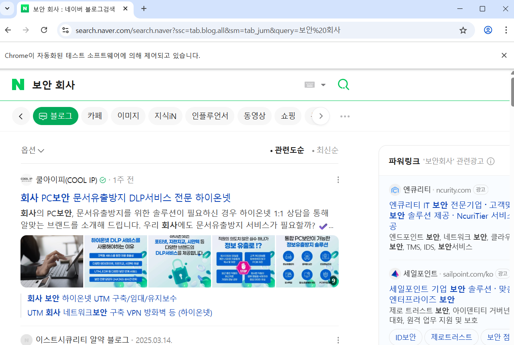View site information icon in address bar
Screen dimensions: 514x345
(x=66, y=30)
